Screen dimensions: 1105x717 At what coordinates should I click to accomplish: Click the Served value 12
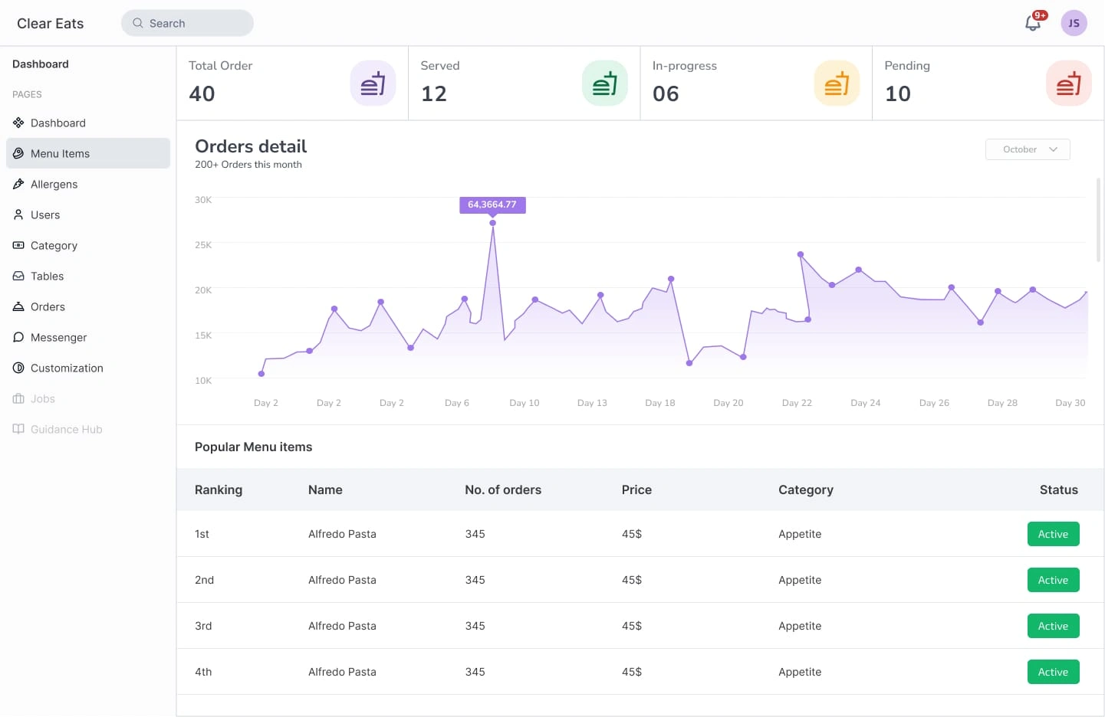(x=434, y=93)
